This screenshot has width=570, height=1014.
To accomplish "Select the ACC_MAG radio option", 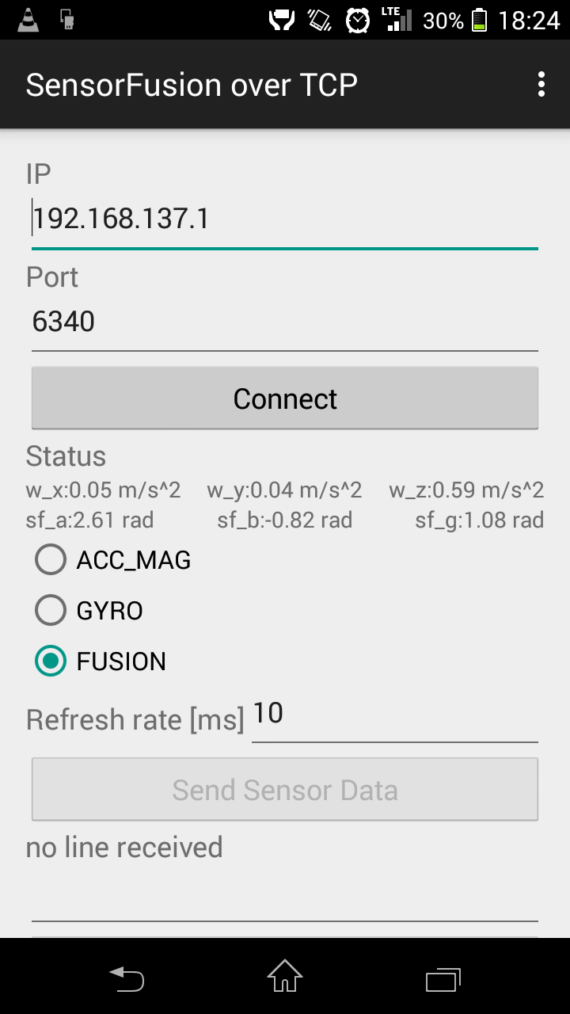I will pyautogui.click(x=113, y=560).
